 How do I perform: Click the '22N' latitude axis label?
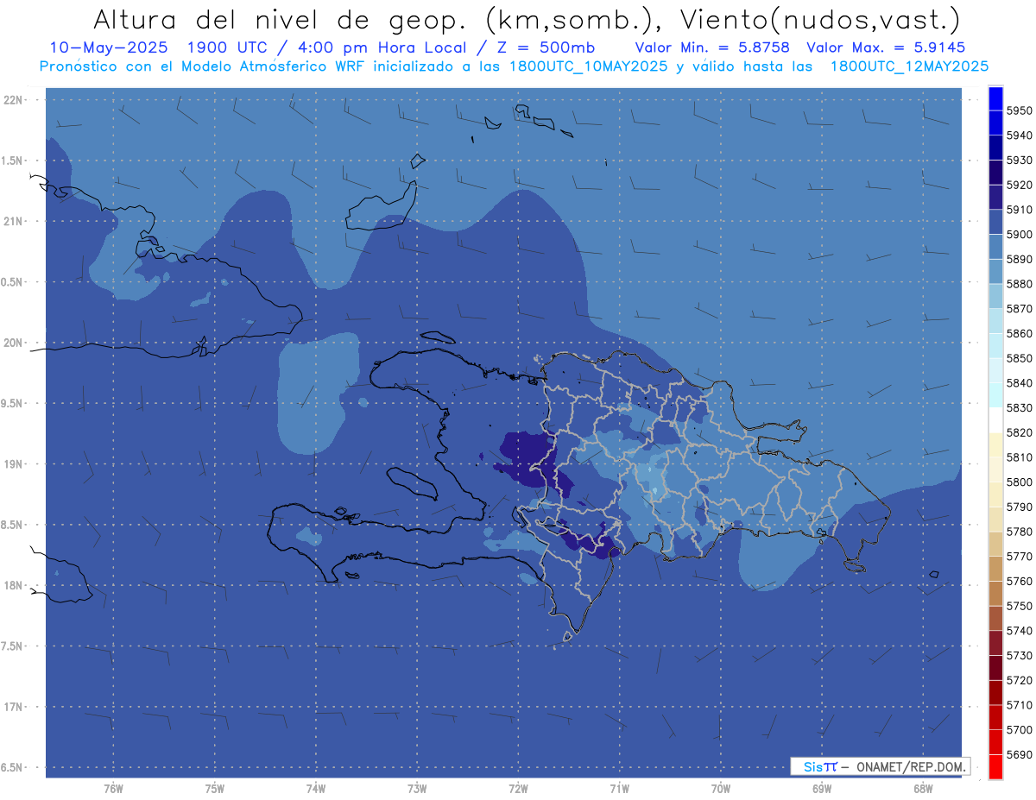click(13, 100)
